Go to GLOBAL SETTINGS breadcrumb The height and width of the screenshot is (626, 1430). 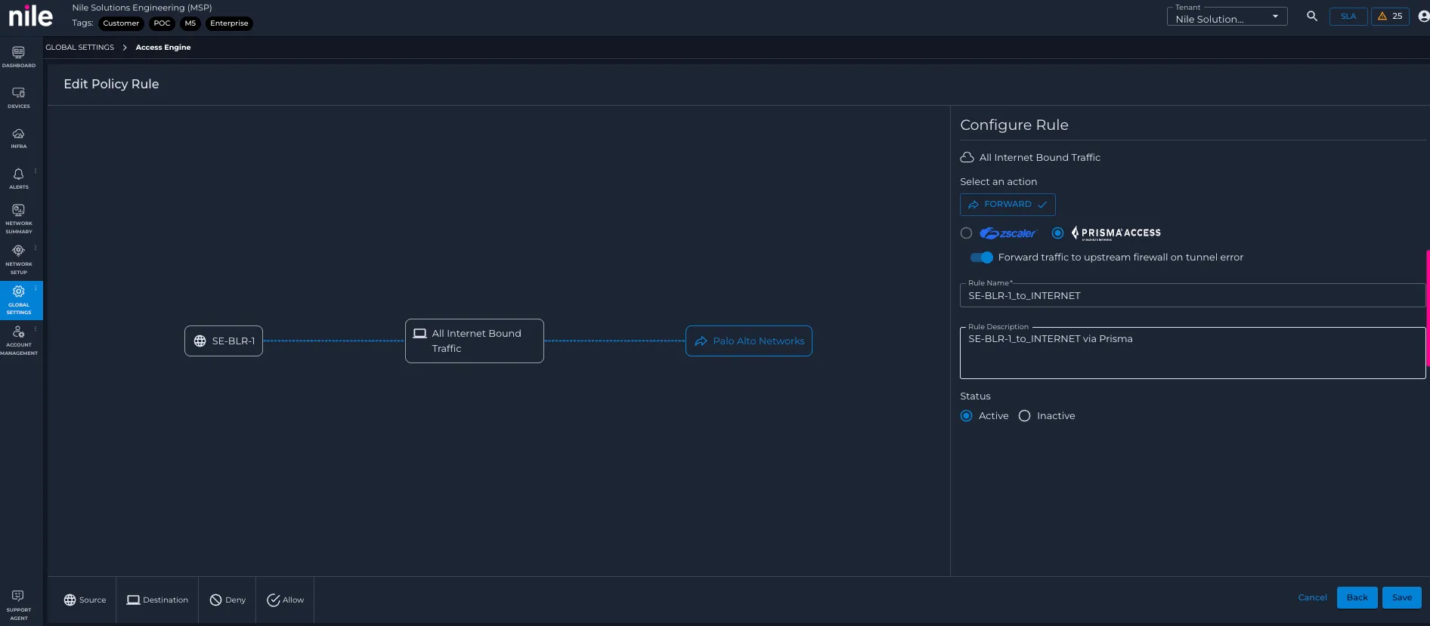79,48
